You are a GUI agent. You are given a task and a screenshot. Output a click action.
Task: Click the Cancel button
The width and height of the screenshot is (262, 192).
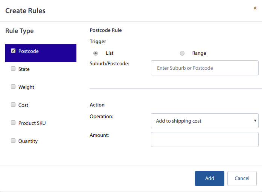pos(242,178)
